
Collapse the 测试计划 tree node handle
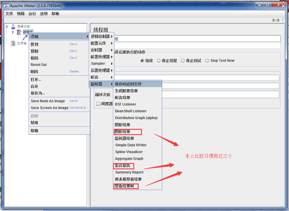click(7, 27)
